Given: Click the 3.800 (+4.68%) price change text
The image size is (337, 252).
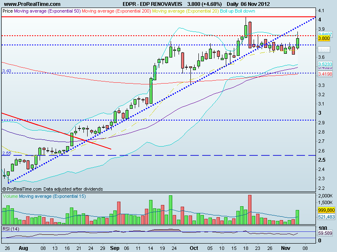Looking at the screenshot, I should [204, 4].
